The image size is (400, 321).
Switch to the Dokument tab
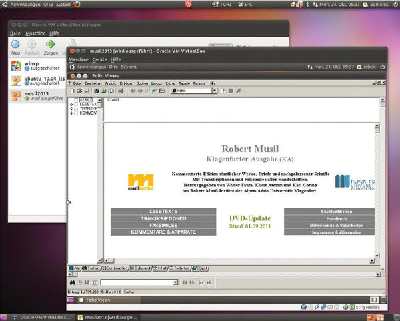140,268
